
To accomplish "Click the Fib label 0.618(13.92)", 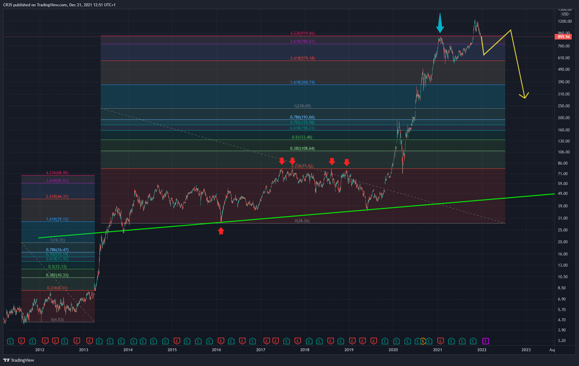I will [57, 259].
